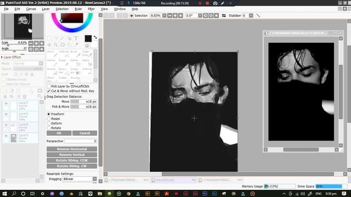The width and height of the screenshot is (351, 197).
Task: Open the File menu
Action: (6, 9)
